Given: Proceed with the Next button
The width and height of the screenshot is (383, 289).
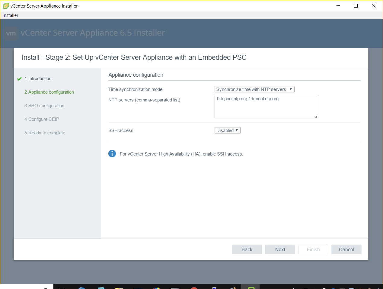Looking at the screenshot, I should pyautogui.click(x=280, y=249).
